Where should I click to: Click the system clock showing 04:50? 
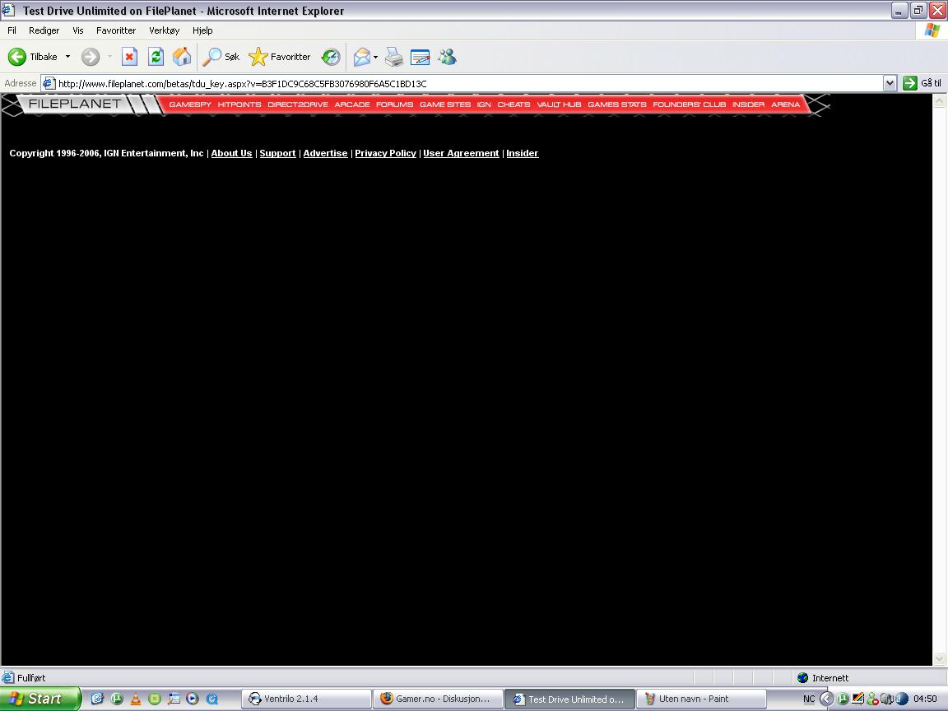[x=925, y=699]
